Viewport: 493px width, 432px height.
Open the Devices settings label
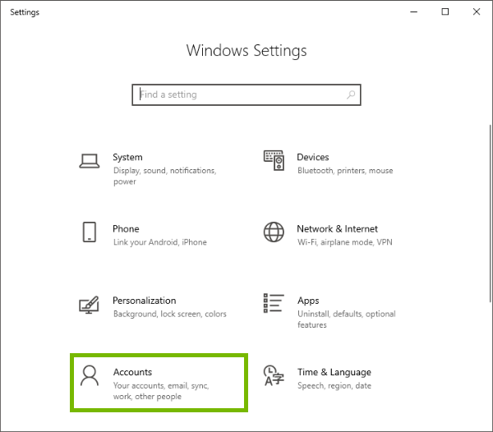pos(313,157)
